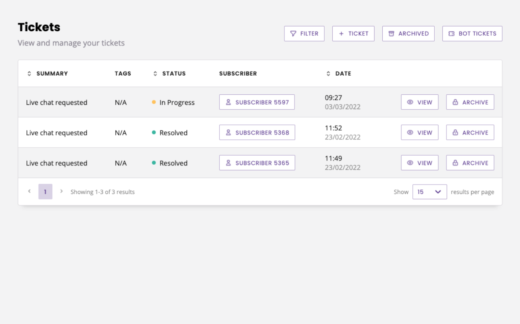Click the plus Ticket button
The image size is (520, 324).
point(353,34)
